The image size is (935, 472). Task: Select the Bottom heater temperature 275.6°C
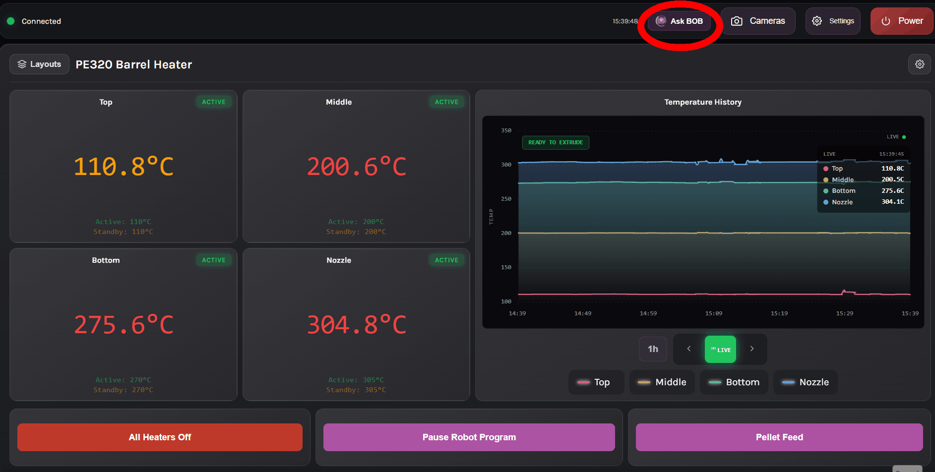124,325
